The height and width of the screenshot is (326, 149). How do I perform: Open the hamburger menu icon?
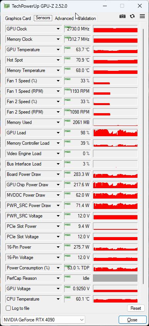[142, 16]
